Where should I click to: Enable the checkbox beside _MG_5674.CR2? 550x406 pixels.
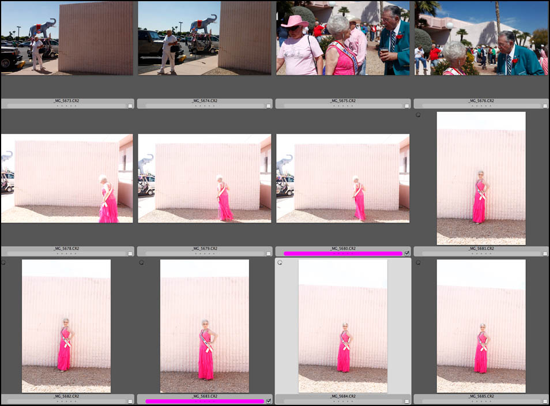268,106
